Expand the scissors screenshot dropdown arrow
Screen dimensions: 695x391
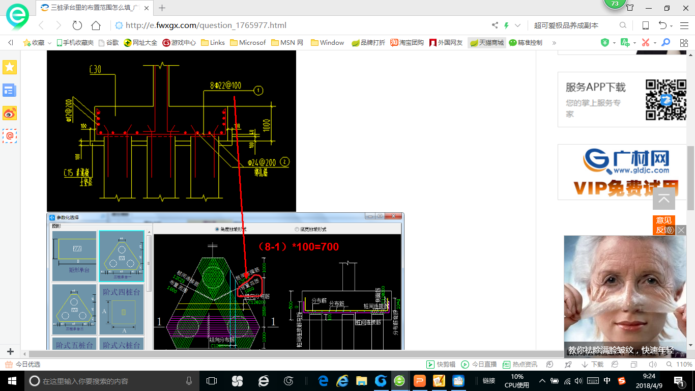click(655, 43)
